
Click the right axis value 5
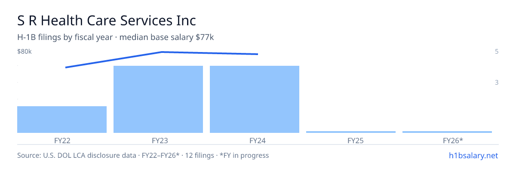[x=497, y=52]
